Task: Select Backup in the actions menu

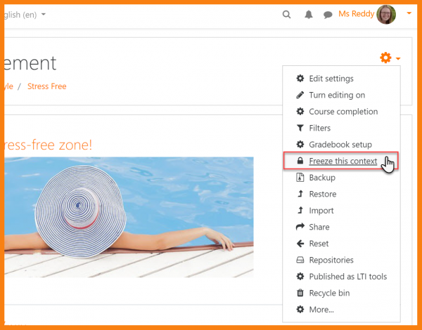Action: point(322,178)
